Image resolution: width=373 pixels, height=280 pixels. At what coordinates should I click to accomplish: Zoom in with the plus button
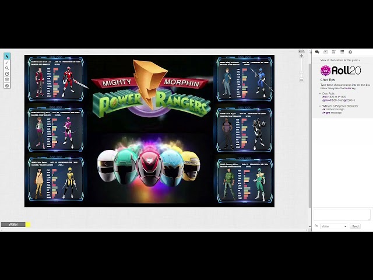point(301,56)
